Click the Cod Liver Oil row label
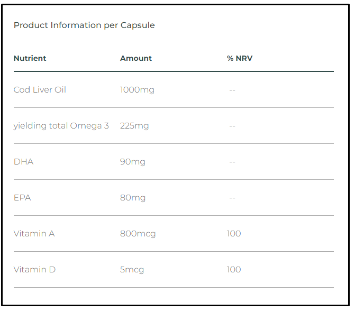This screenshot has height=311, width=355. (40, 89)
